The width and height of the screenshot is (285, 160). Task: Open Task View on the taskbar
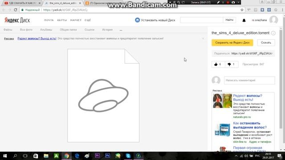coord(25,156)
